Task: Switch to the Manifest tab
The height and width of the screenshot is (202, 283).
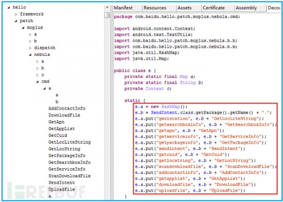Action: click(x=123, y=8)
